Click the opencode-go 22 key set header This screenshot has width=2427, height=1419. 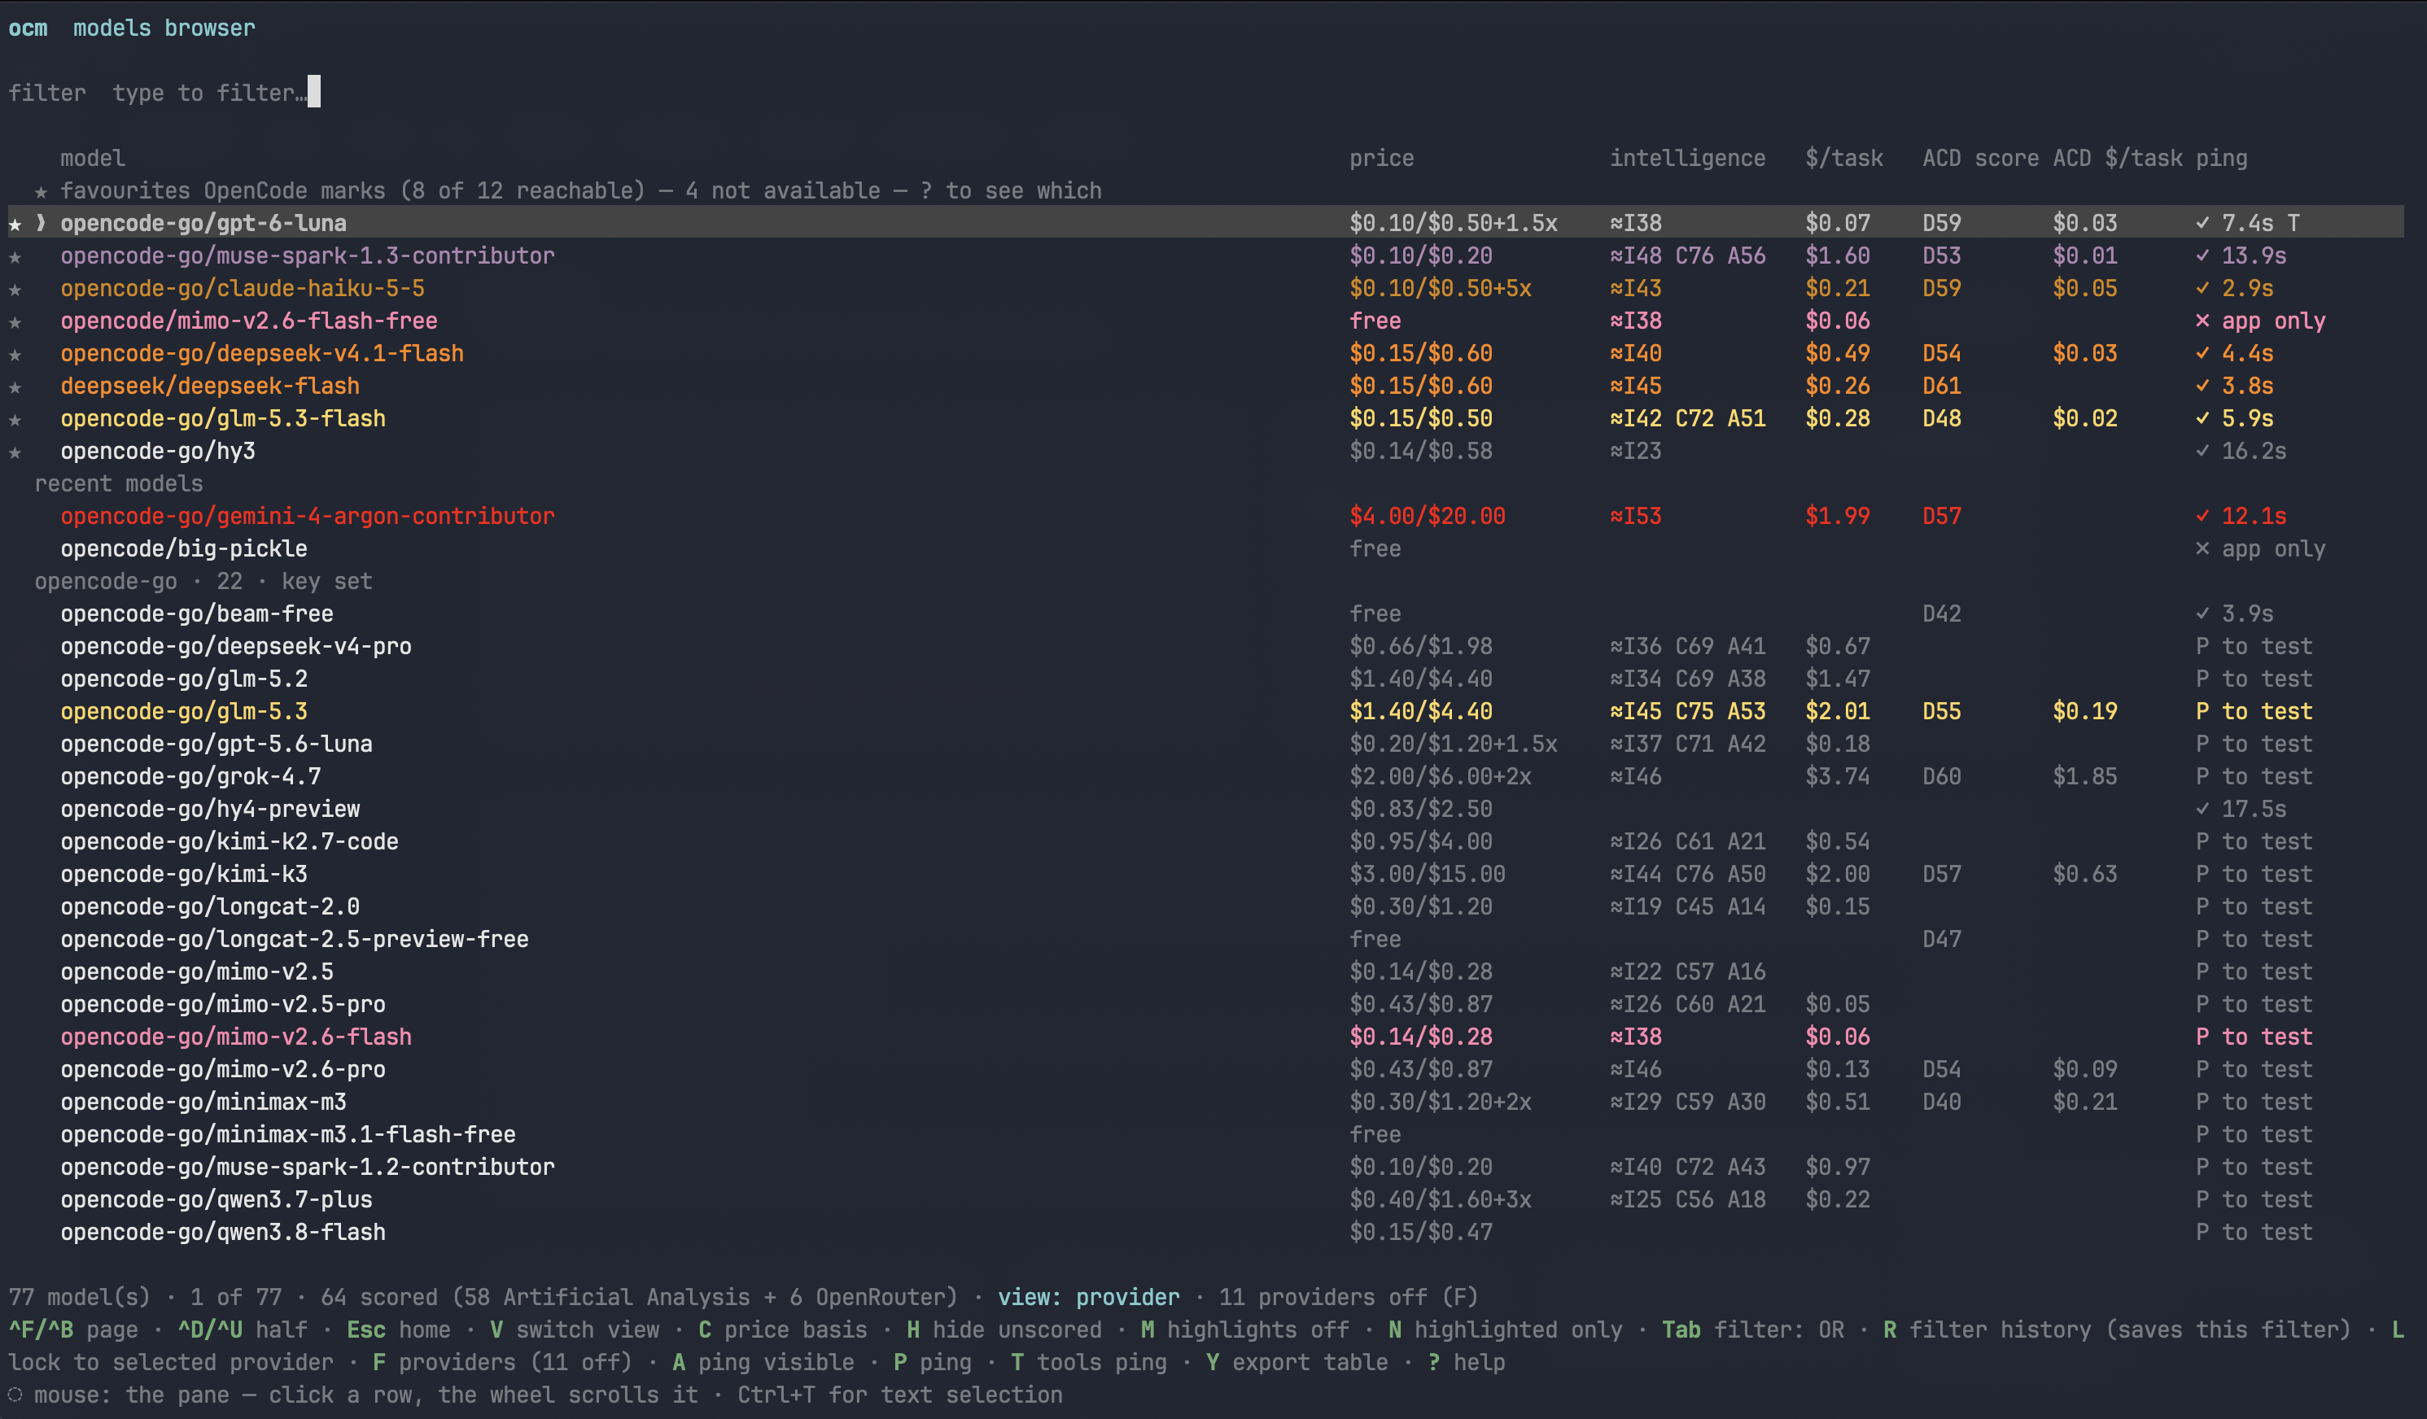pos(203,582)
